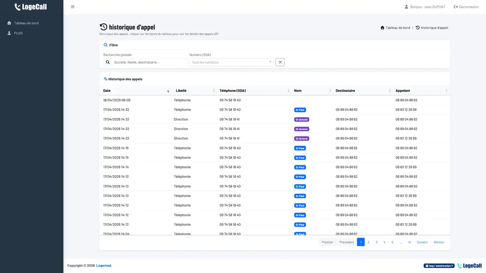Open the first Dr durand call row
Image resolution: width=486 pixels, height=273 pixels.
[275, 119]
